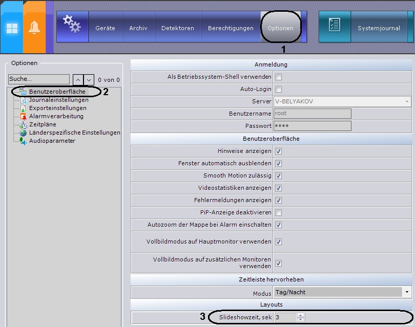Click the Suche search field

(x=38, y=79)
